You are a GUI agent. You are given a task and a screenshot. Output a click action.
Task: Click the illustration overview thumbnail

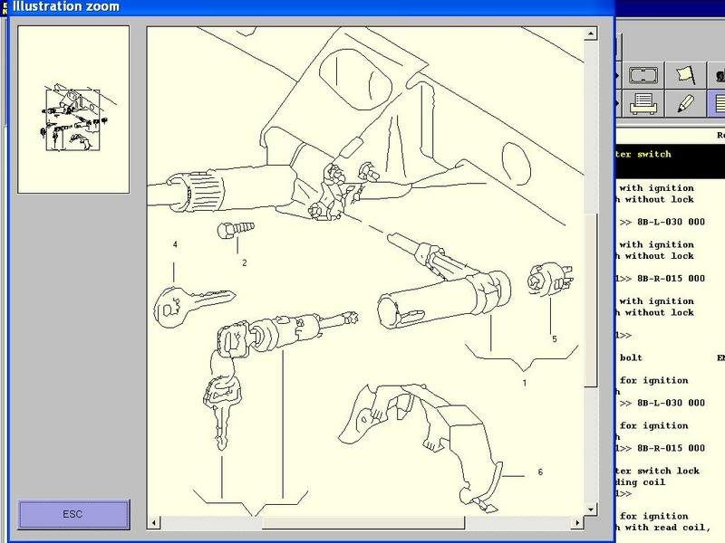click(x=73, y=109)
